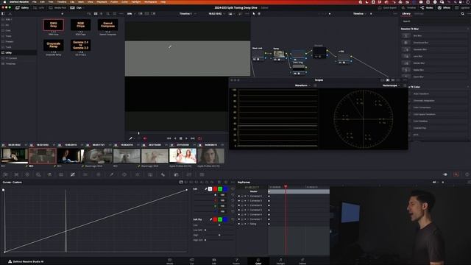Open the Primaries color wheels palette
Image resolution: width=471 pixels, height=265 pixels.
coord(27,174)
